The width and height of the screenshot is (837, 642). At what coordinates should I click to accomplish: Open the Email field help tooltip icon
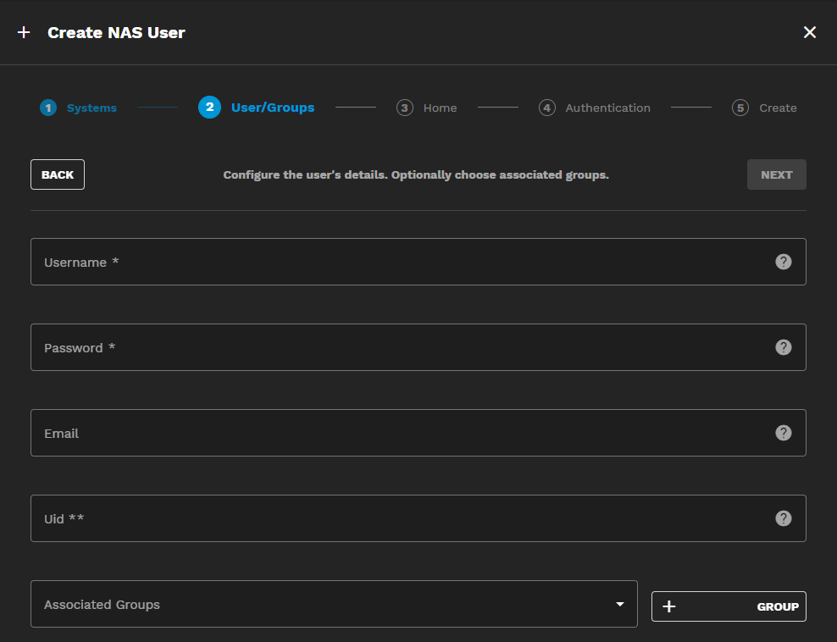tap(784, 433)
